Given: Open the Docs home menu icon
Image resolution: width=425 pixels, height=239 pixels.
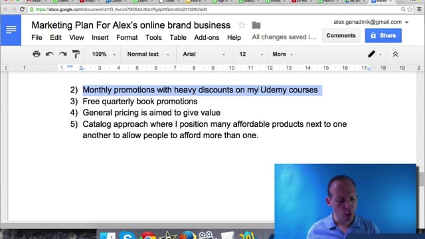Looking at the screenshot, I should [x=11, y=29].
